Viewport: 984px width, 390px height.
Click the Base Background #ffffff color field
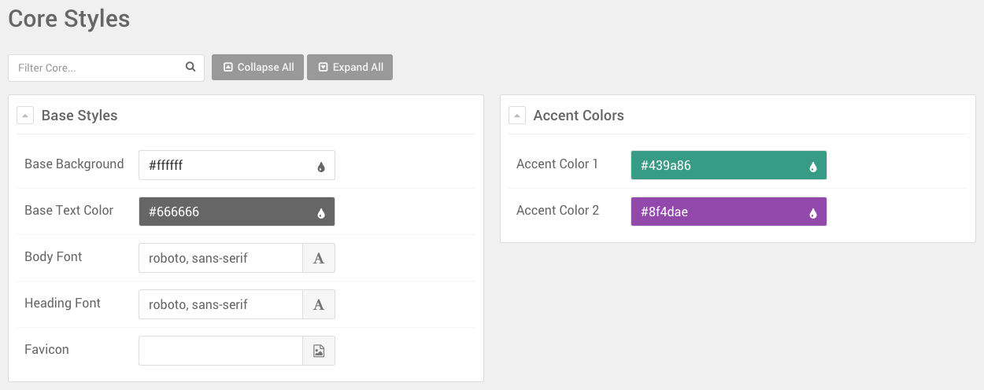(224, 165)
